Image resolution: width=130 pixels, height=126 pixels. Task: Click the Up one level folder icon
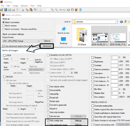click(x=125, y=22)
